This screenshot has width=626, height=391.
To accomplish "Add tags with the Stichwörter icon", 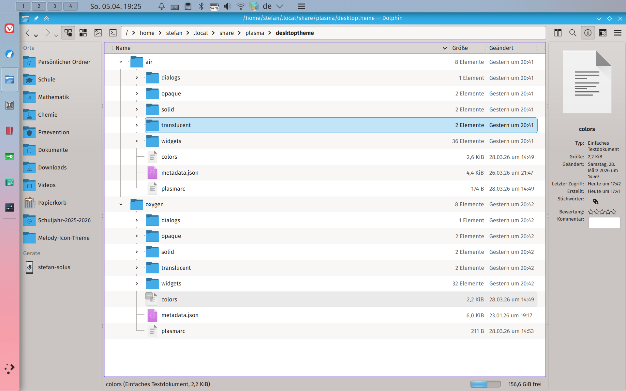I will coord(595,201).
